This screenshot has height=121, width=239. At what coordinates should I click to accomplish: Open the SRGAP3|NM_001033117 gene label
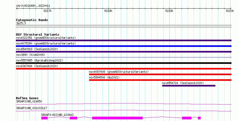point(31,108)
